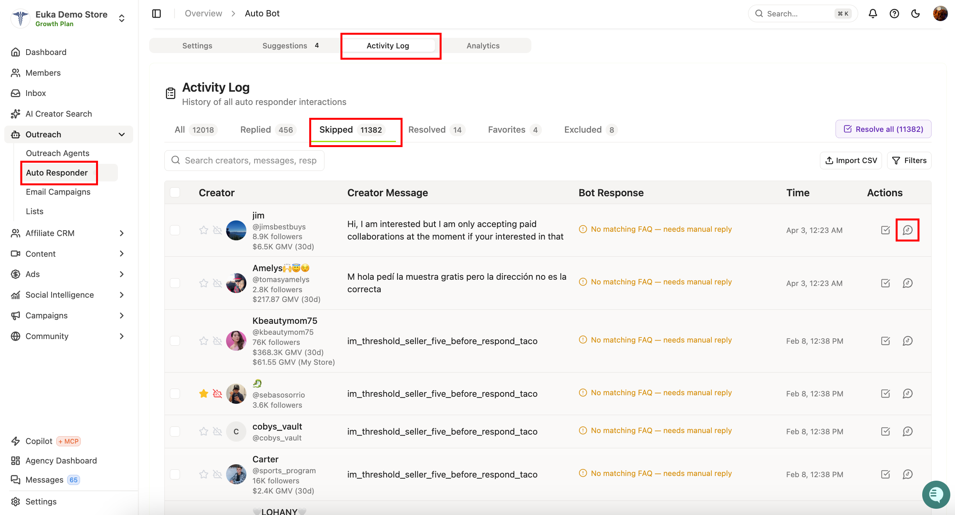Favorite jim with star icon

click(x=203, y=230)
